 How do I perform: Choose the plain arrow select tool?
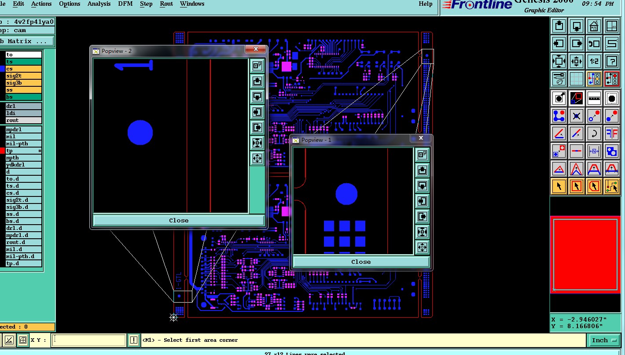(x=559, y=186)
